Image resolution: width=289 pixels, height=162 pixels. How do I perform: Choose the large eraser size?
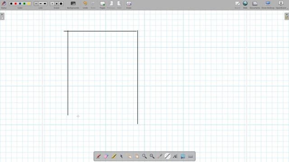point(61,4)
